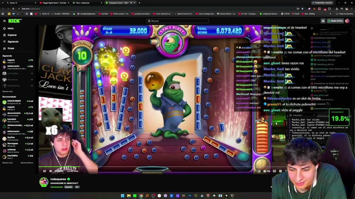Click the rodsquaree streamer avatar

point(44,182)
